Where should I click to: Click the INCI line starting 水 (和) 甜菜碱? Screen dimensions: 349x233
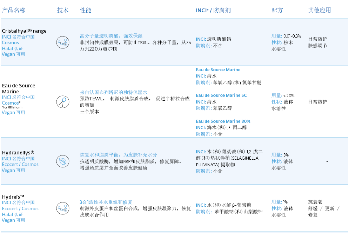tap(229, 158)
